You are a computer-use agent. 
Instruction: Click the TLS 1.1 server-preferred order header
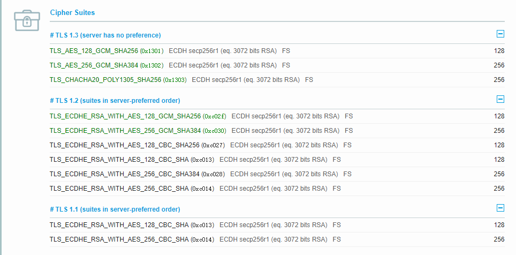click(x=115, y=209)
